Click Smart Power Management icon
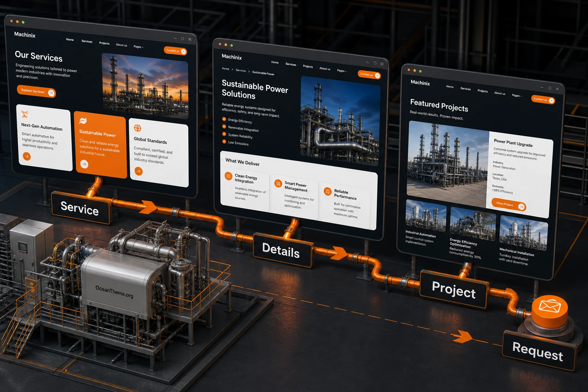The height and width of the screenshot is (392, 588). tap(278, 184)
